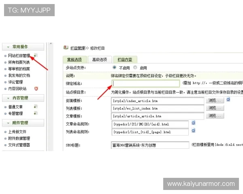The width and height of the screenshot is (243, 194).
Task: Click 浏览 button for 封面模板
Action: point(215,100)
